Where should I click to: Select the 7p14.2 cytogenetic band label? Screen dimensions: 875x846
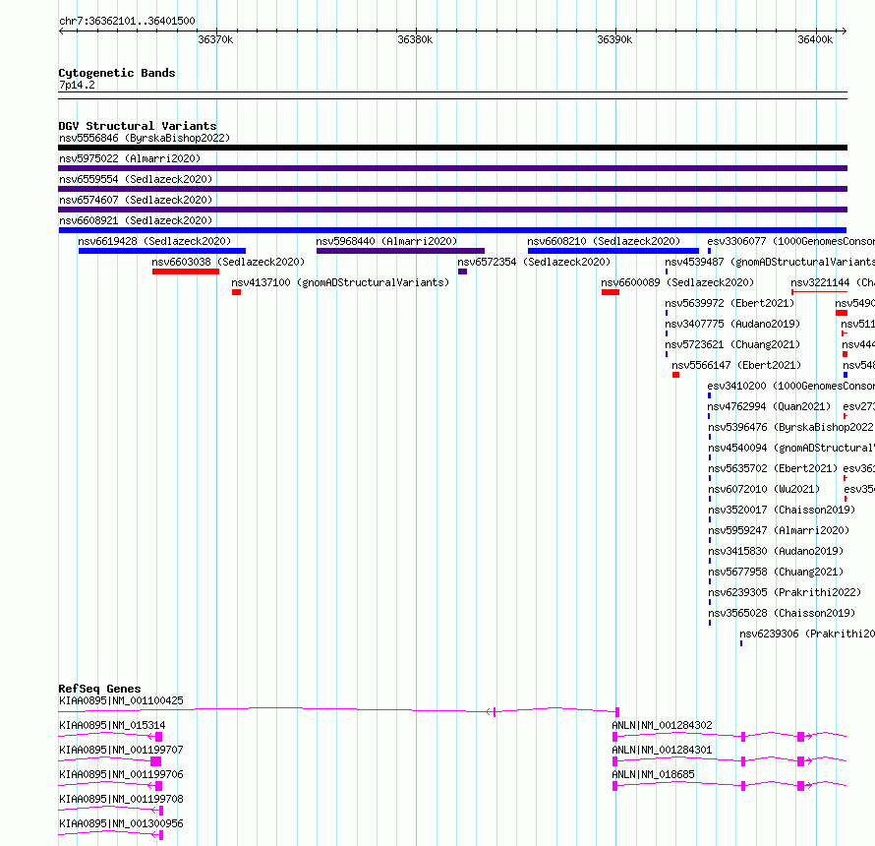pos(77,85)
